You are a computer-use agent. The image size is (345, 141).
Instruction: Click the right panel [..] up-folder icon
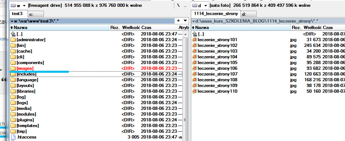(194, 34)
